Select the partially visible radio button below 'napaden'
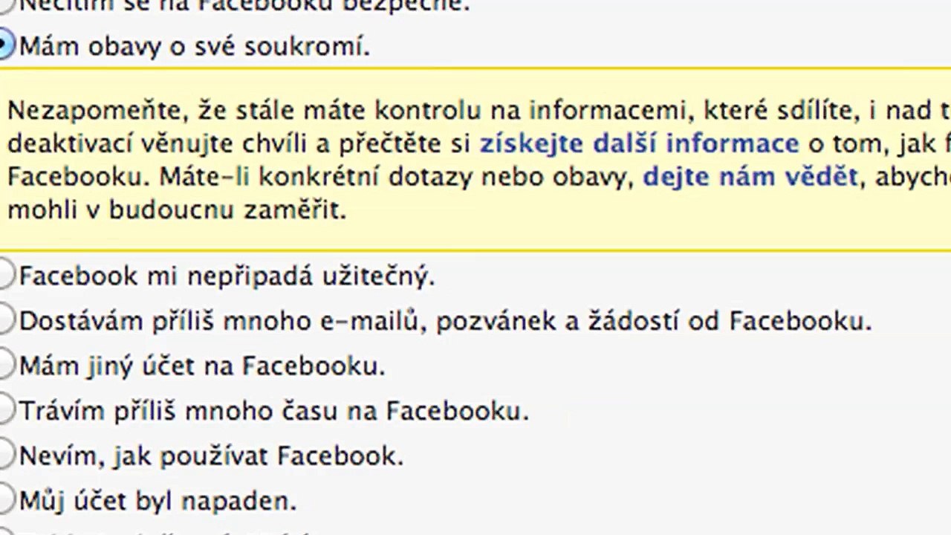Viewport: 951px width, 535px height. pos(6,532)
